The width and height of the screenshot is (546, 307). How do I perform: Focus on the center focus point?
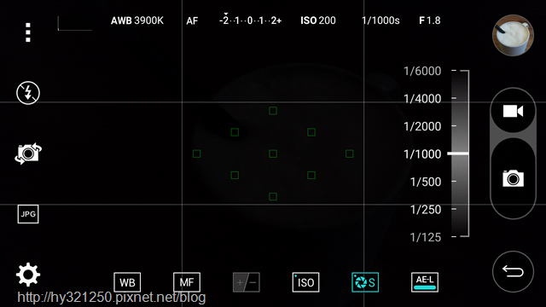point(273,153)
